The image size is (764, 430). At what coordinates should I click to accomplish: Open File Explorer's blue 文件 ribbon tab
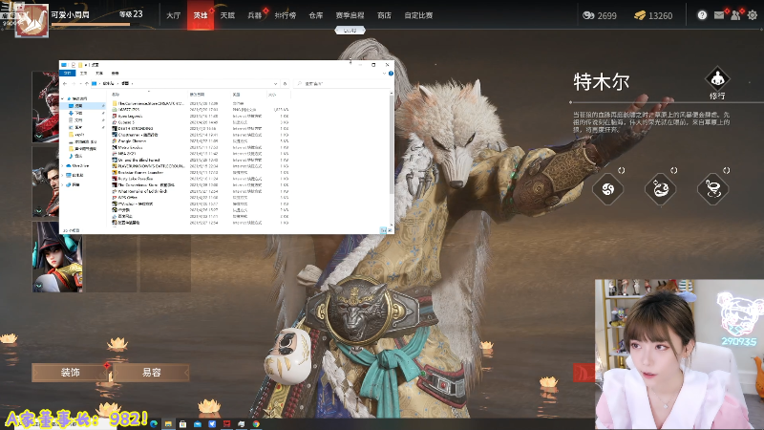[x=67, y=74]
